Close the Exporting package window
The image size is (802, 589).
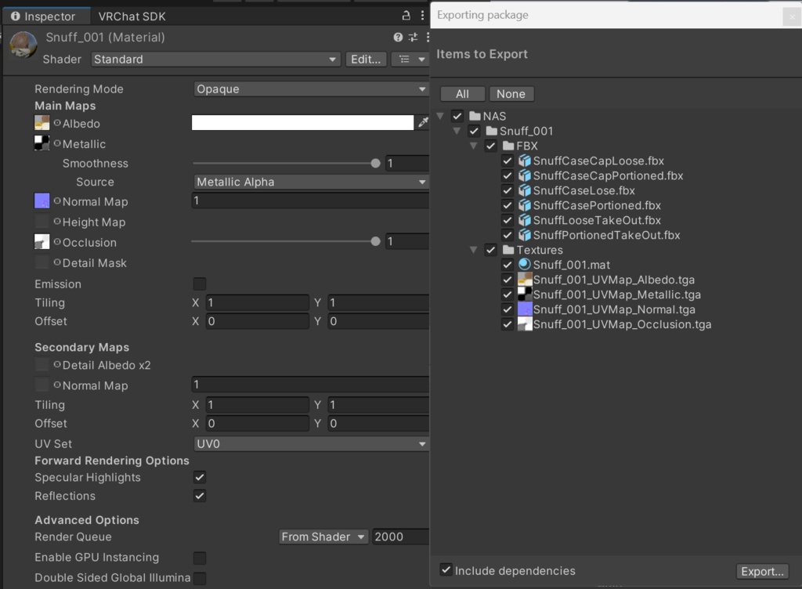pyautogui.click(x=792, y=16)
